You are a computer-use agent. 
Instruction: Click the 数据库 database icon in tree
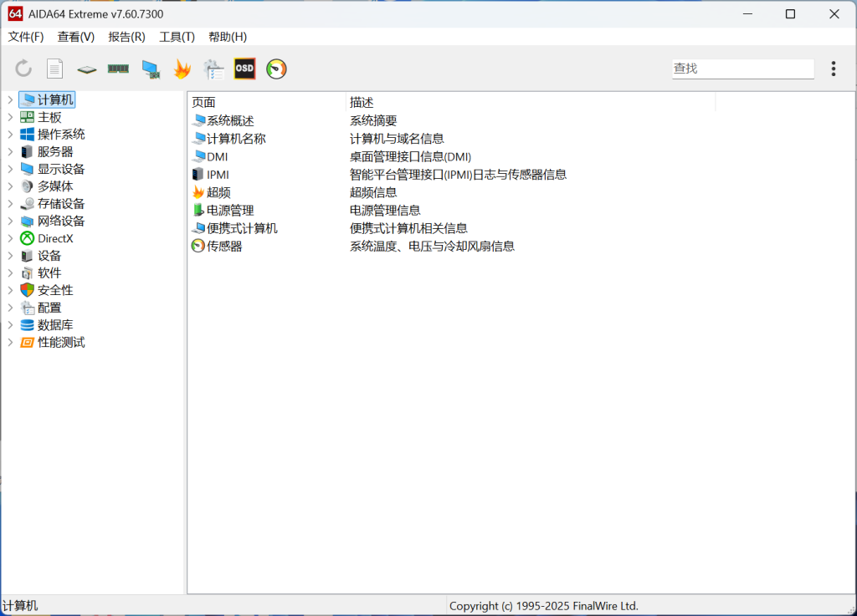27,325
